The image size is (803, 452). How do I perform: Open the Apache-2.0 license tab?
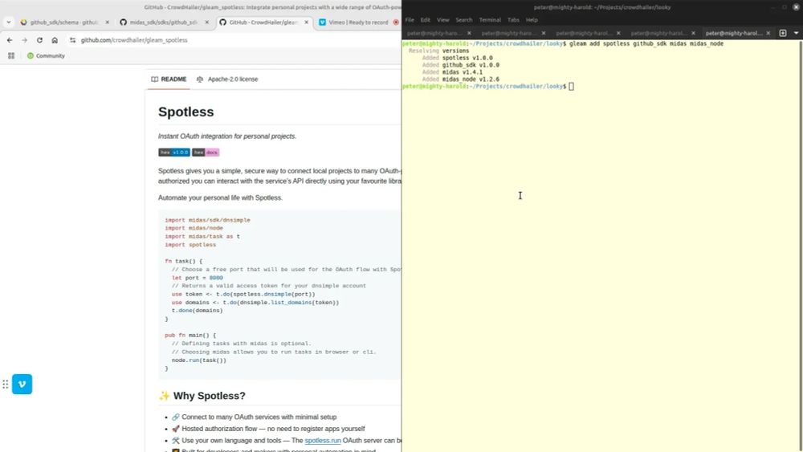click(227, 79)
